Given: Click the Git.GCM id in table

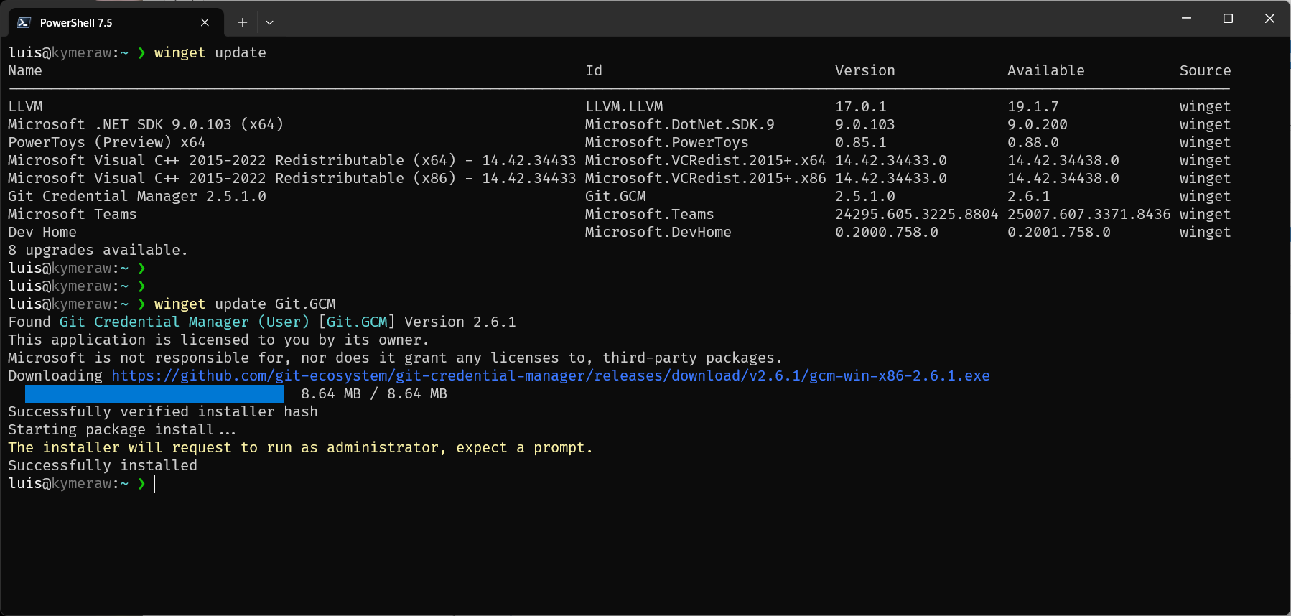Looking at the screenshot, I should click(x=616, y=196).
